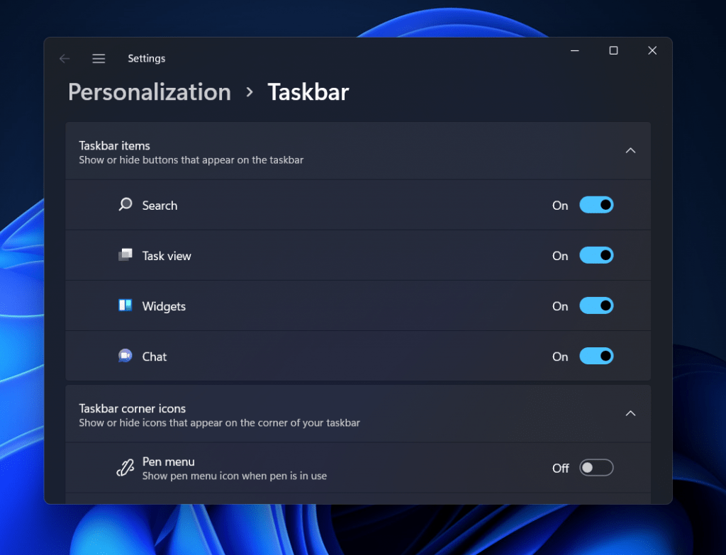Turn off the Search toggle
This screenshot has height=555, width=726.
(596, 205)
